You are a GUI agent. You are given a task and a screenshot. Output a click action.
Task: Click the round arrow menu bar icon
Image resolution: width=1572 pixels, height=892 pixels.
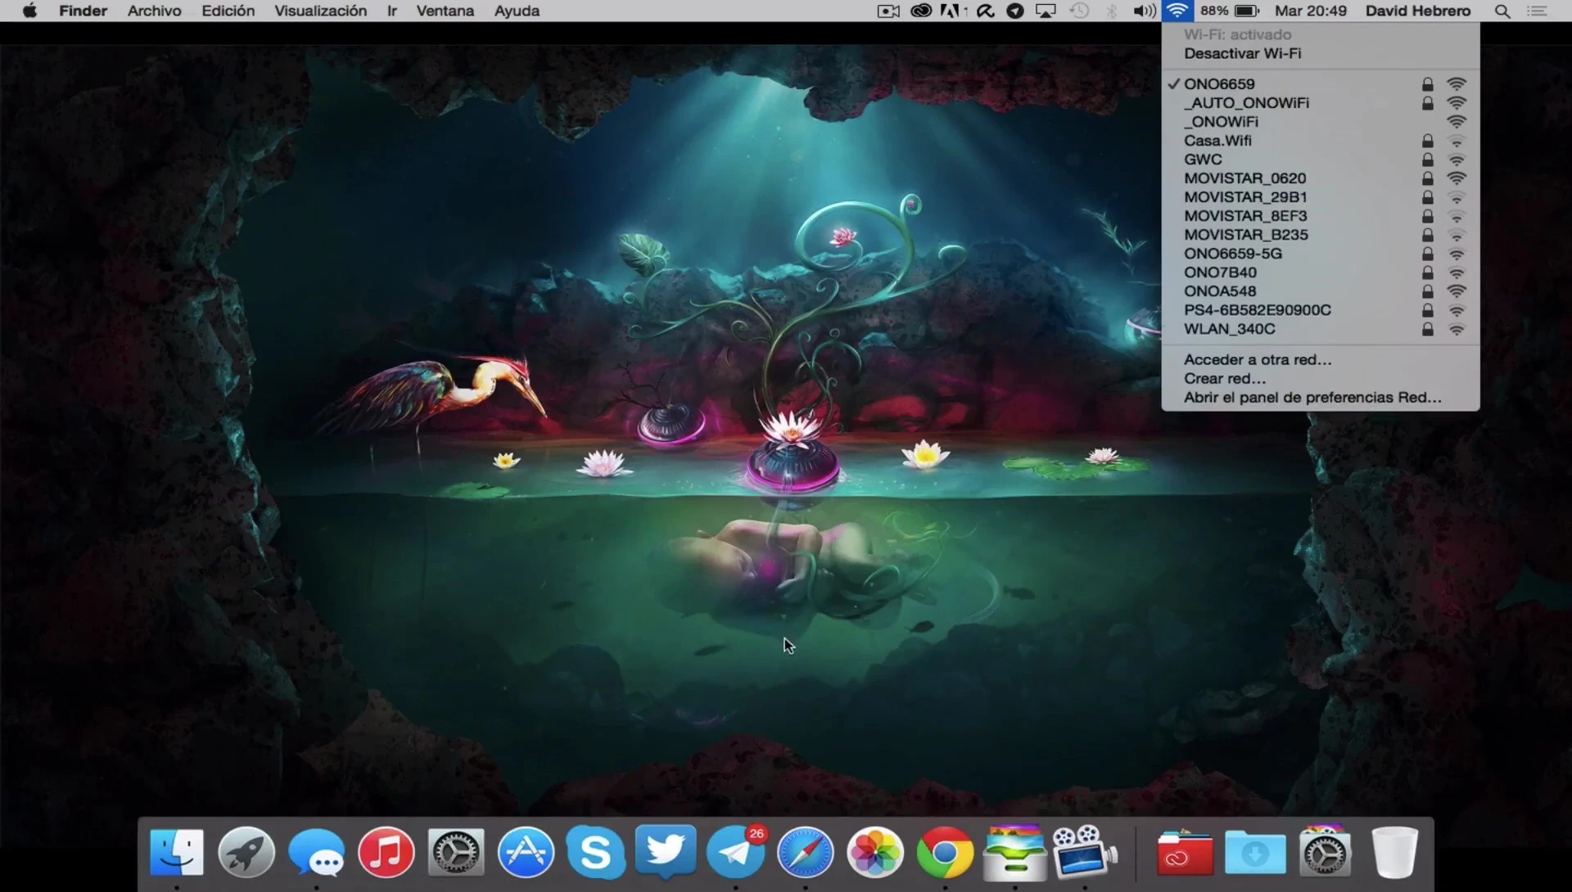pyautogui.click(x=1015, y=11)
